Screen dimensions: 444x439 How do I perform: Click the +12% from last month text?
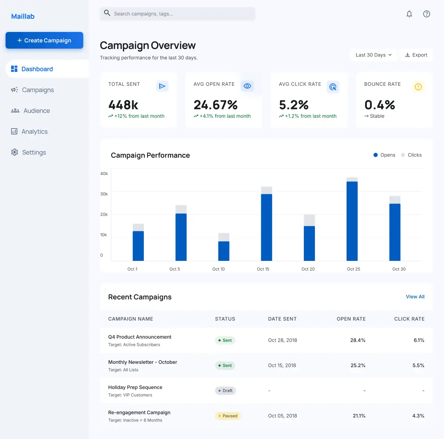(136, 116)
